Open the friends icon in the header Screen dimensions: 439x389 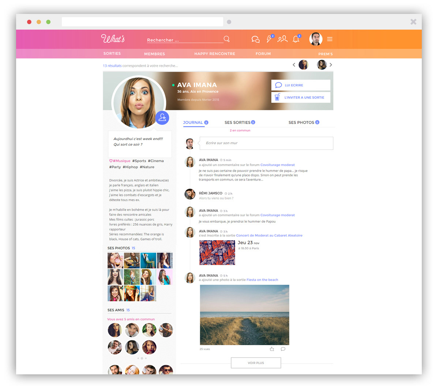(x=282, y=39)
